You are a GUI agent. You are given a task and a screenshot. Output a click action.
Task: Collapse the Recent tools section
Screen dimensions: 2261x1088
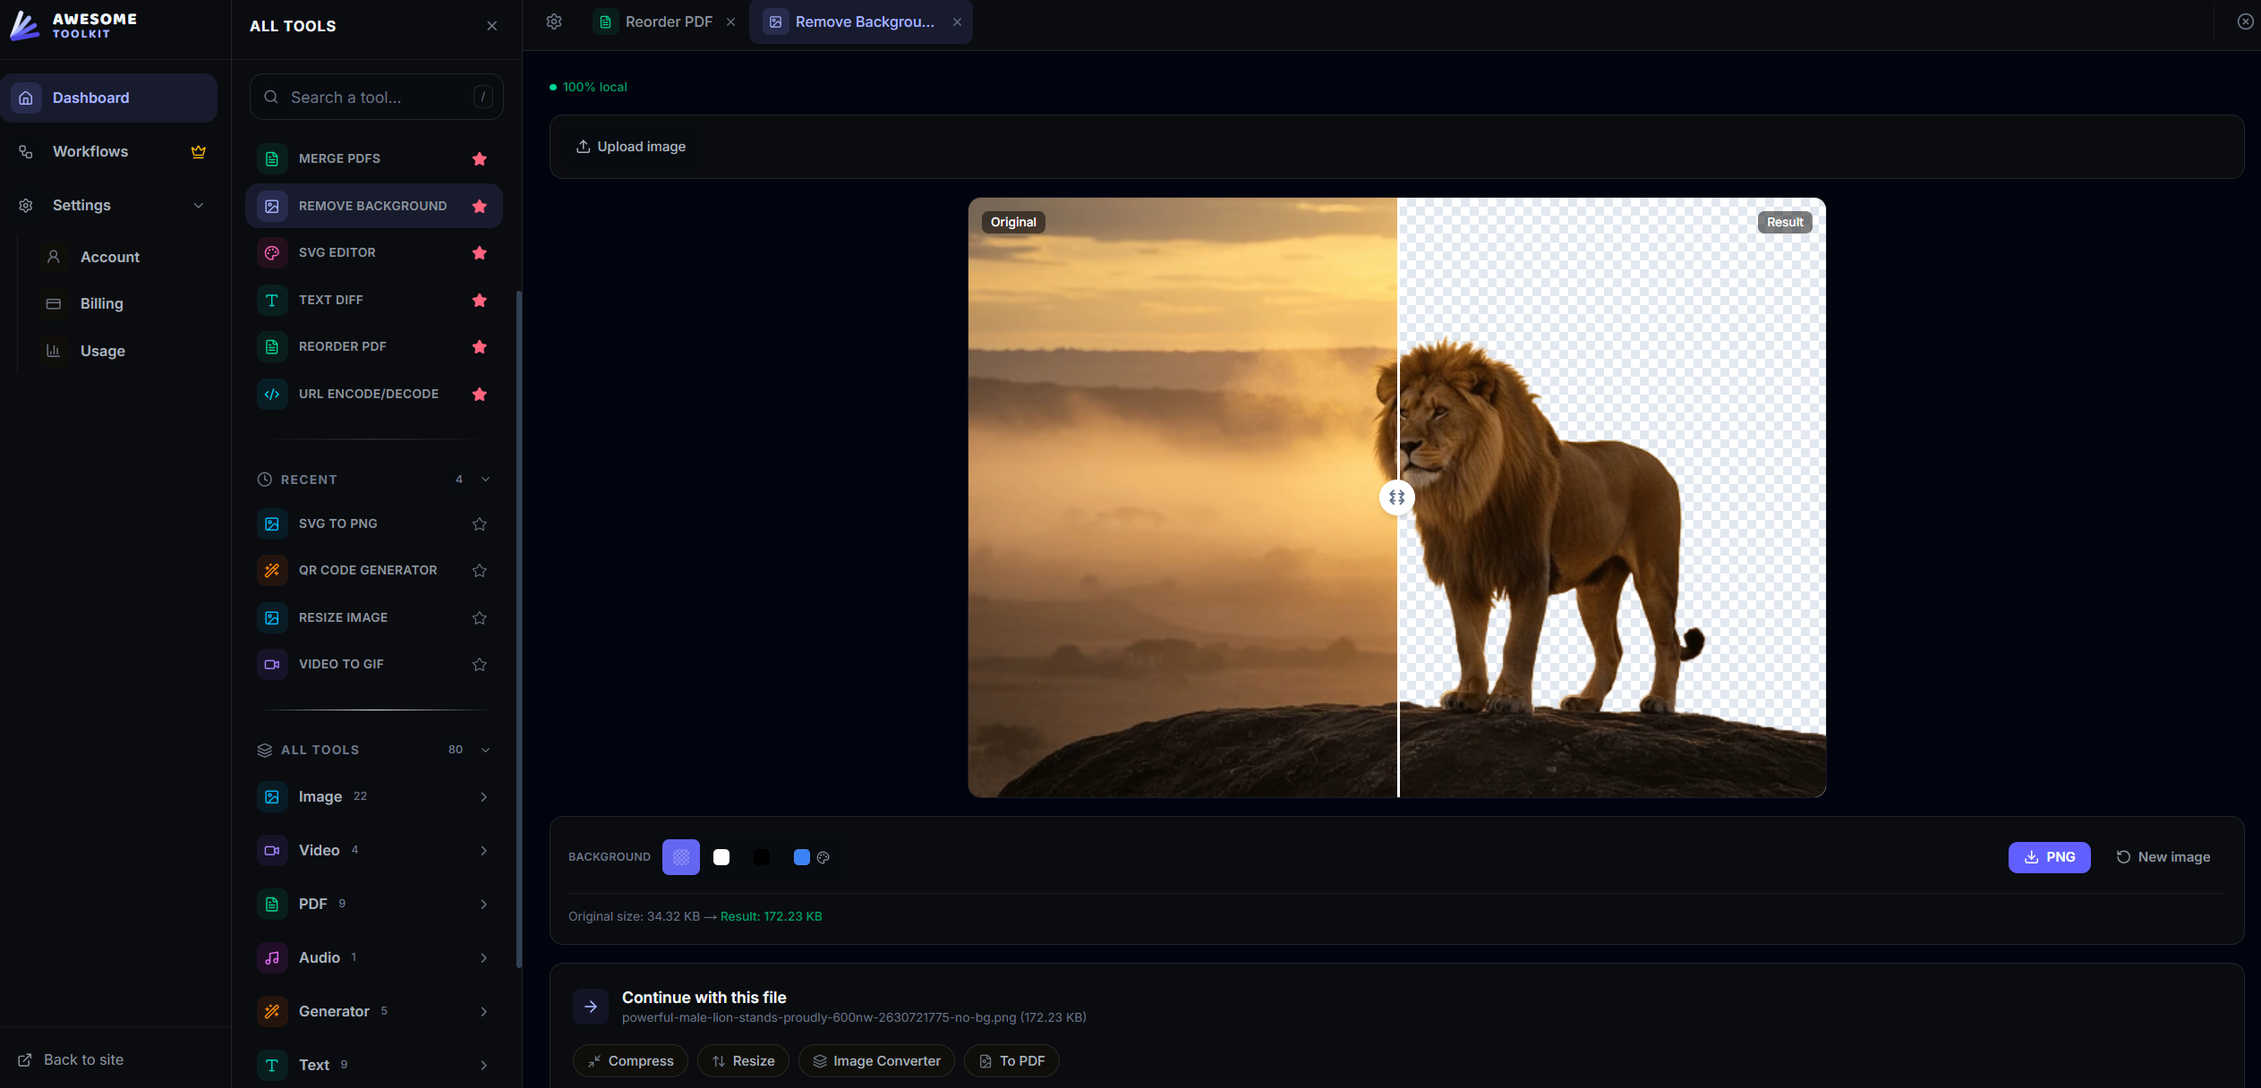click(484, 480)
